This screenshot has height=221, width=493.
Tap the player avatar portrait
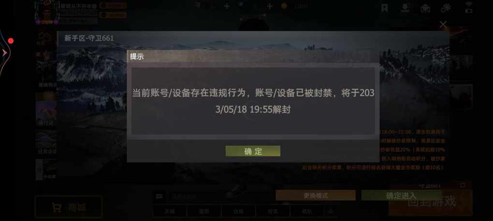(47, 12)
